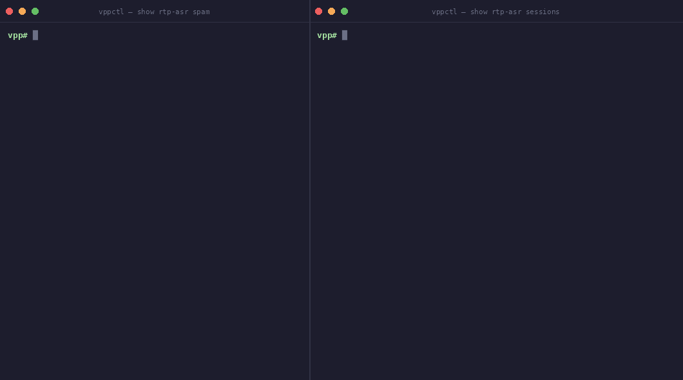Close the 'show rtp-asr sessions' terminal window
This screenshot has height=380, width=683.
click(318, 12)
